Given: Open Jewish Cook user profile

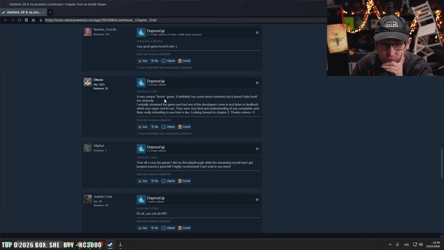Looking at the screenshot, I should pyautogui.click(x=103, y=197).
